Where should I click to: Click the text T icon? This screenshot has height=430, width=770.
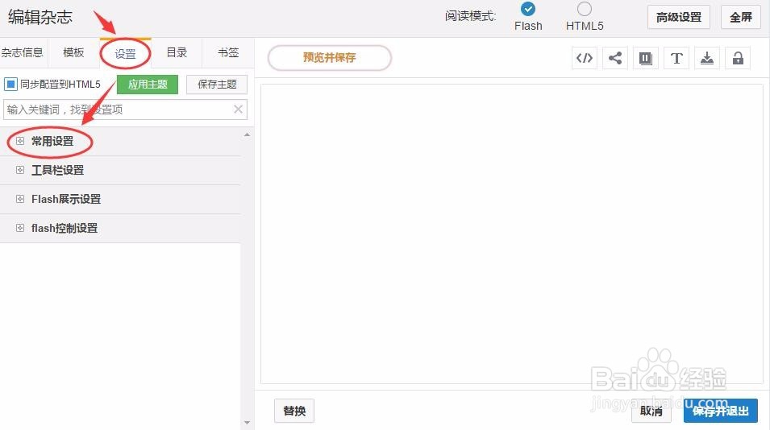tap(676, 58)
